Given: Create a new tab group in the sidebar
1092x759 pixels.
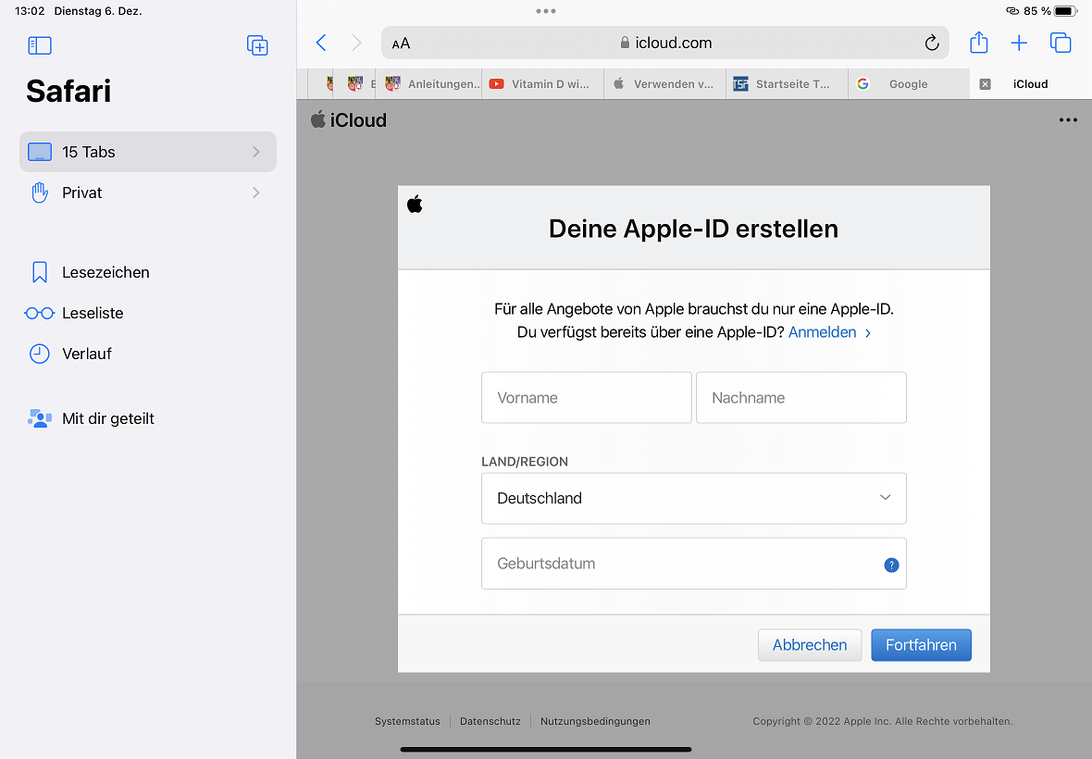Looking at the screenshot, I should (257, 45).
